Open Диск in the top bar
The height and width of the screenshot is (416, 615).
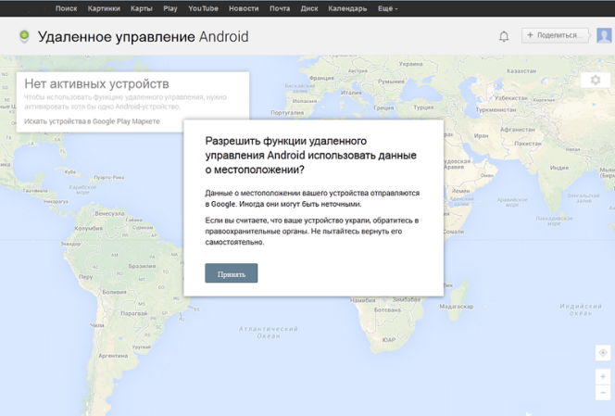(309, 8)
